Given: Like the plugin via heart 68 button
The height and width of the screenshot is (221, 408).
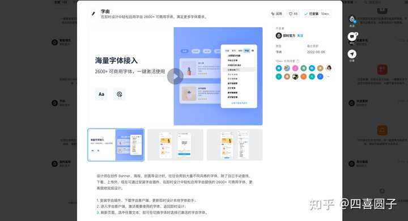Looking at the screenshot, I should [x=294, y=14].
